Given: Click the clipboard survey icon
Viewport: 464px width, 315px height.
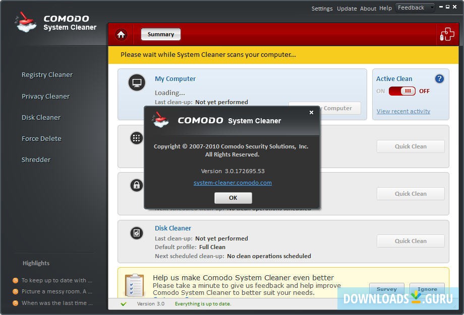Looking at the screenshot, I should click(x=134, y=285).
